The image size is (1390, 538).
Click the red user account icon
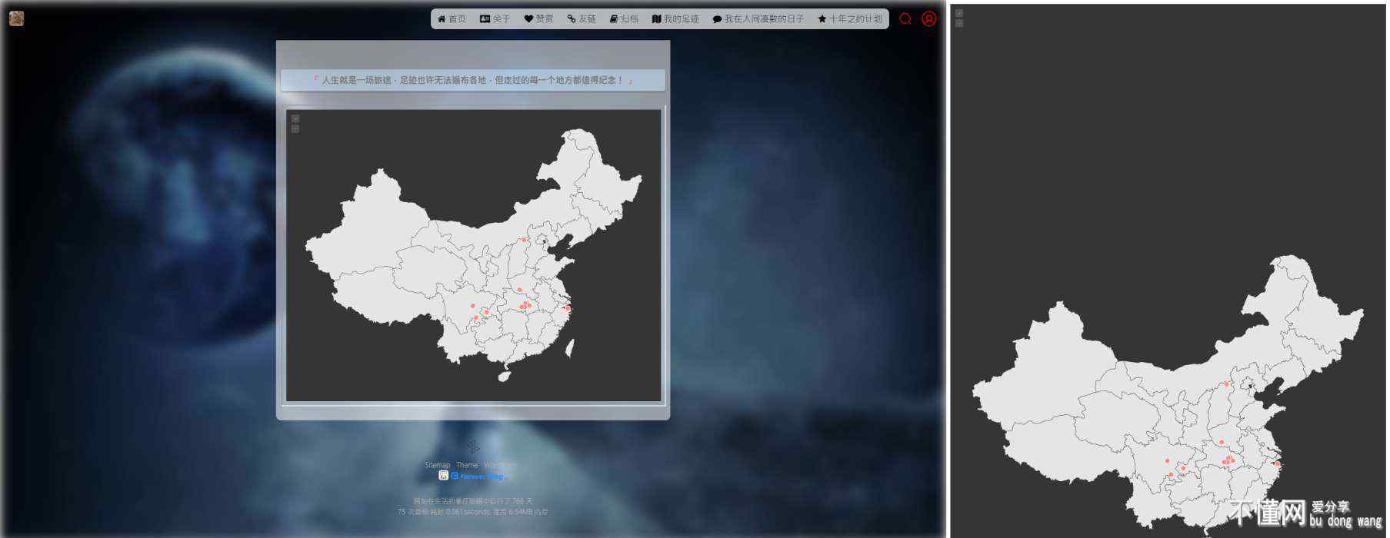pos(929,19)
